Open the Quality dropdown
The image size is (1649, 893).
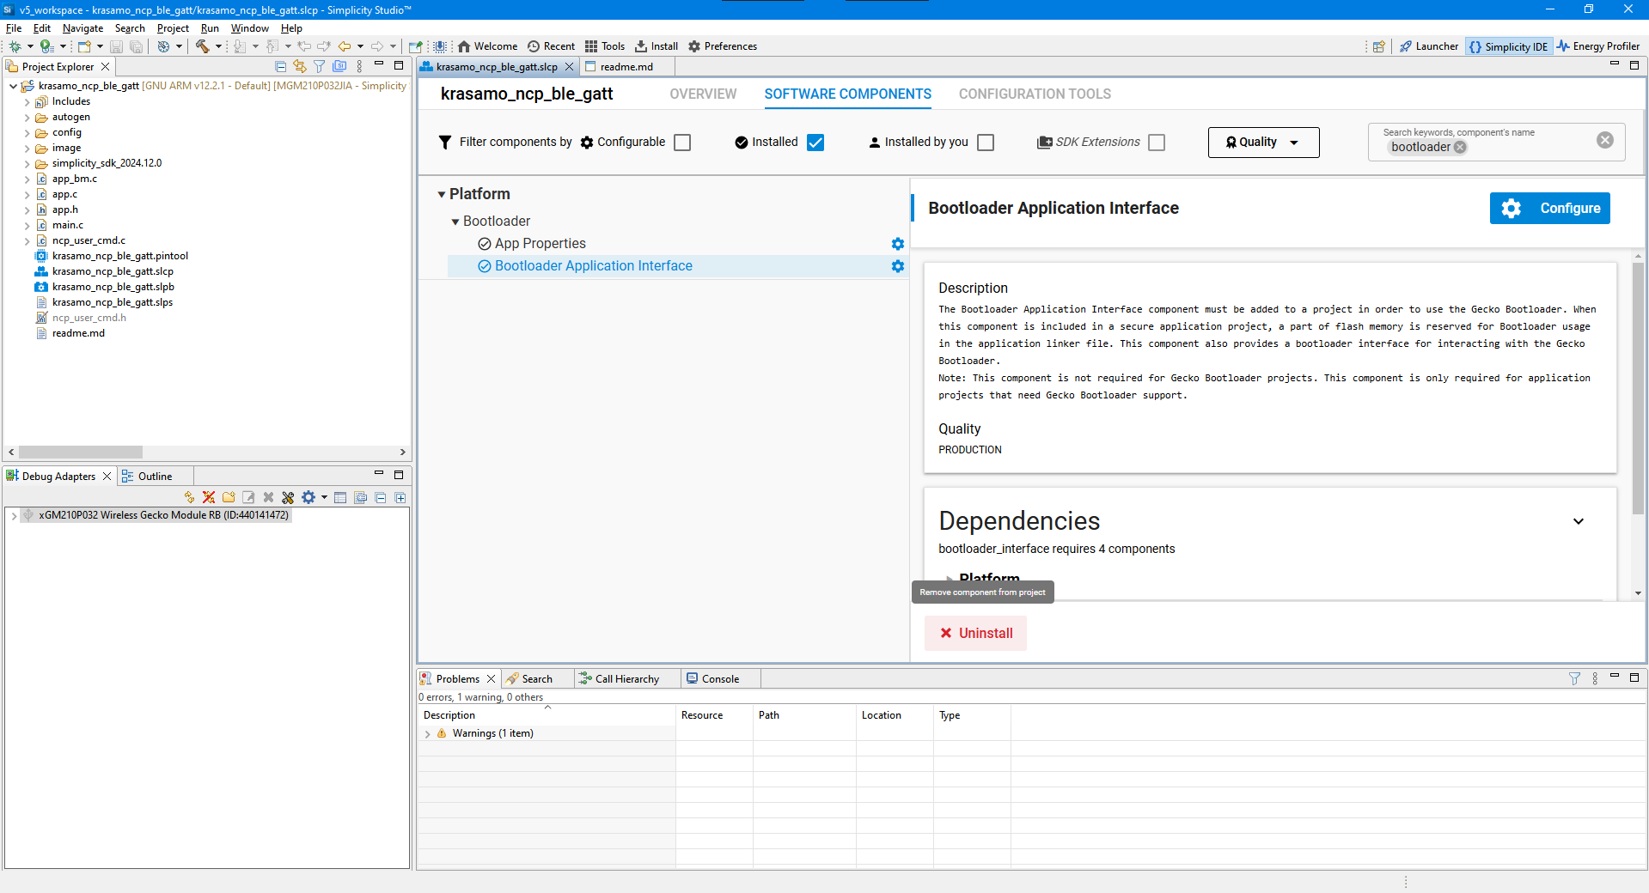click(1263, 143)
